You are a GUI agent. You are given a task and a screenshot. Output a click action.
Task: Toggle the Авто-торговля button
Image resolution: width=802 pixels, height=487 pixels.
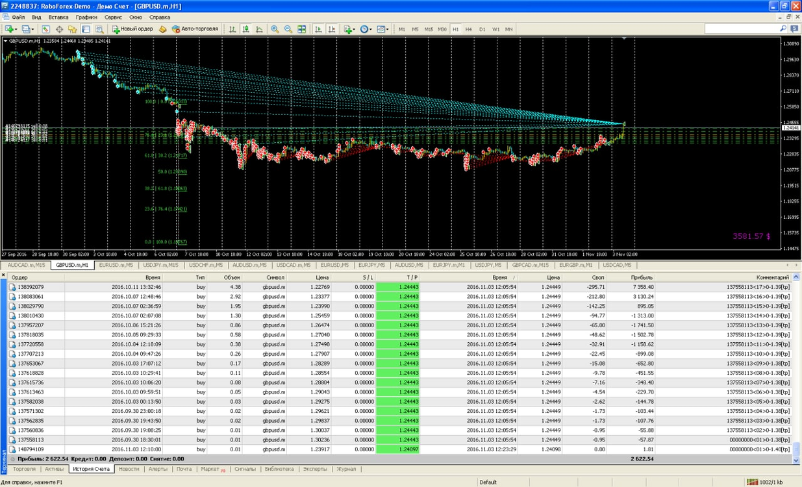[x=195, y=29]
